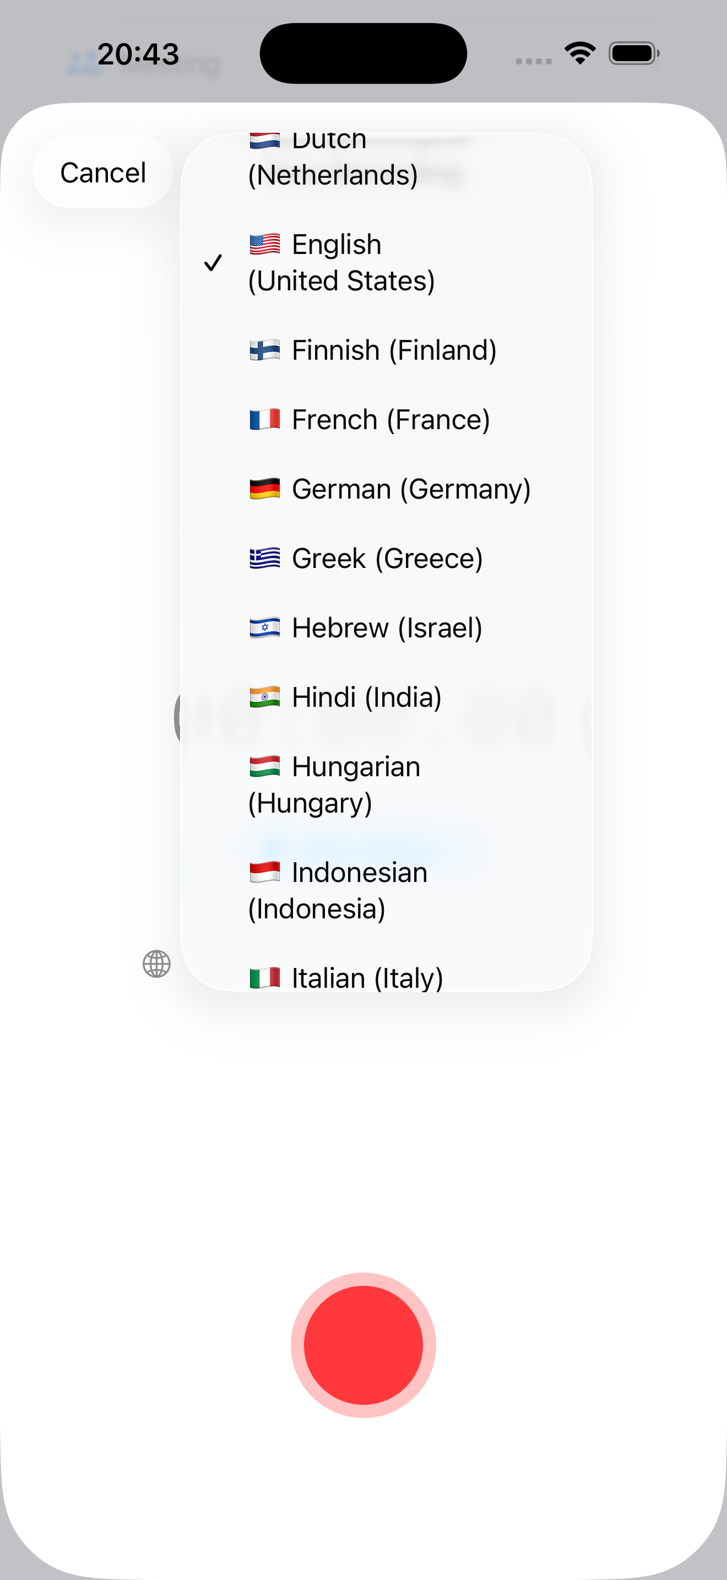Tap the Cancel button
This screenshot has width=727, height=1580.
click(102, 172)
